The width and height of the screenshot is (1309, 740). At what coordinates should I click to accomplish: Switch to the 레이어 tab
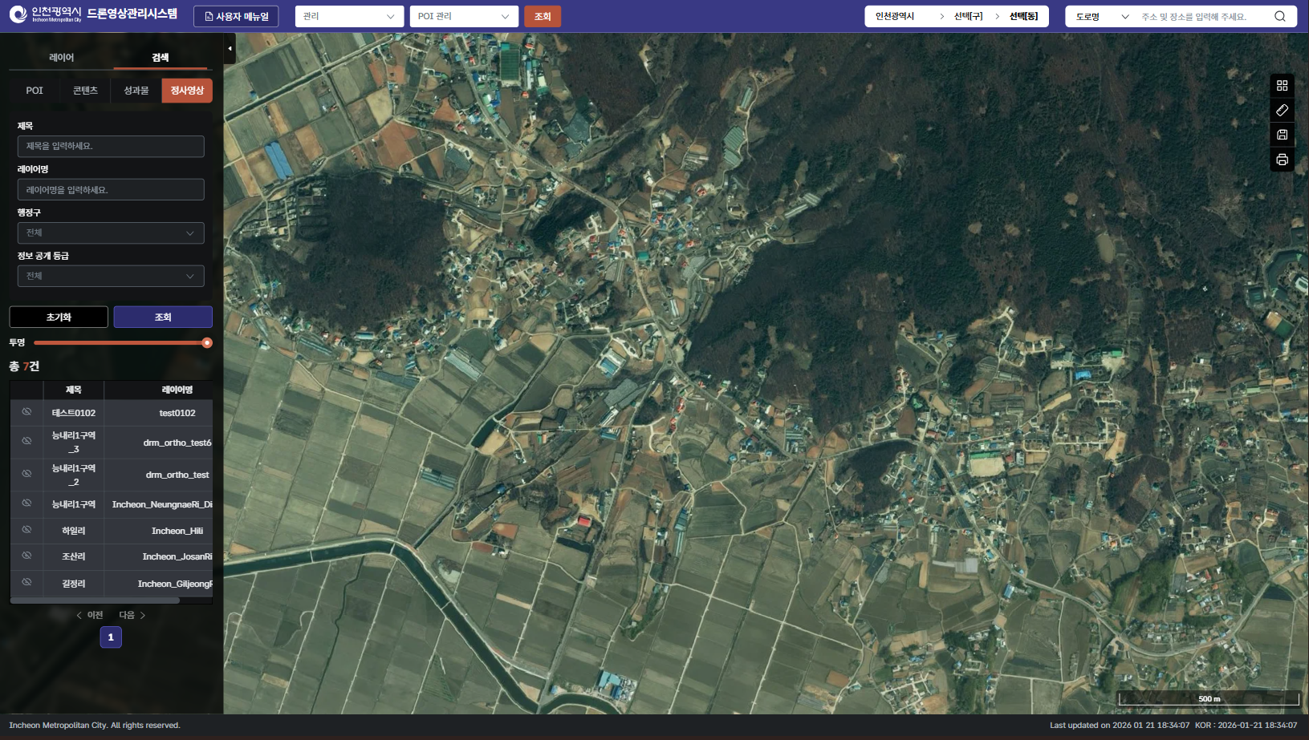[x=61, y=58]
